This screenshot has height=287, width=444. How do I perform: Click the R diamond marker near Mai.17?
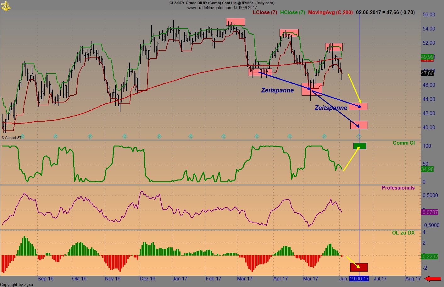325,136
